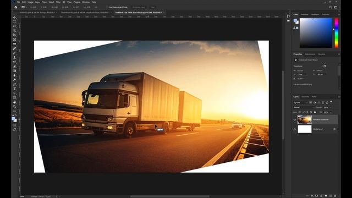This screenshot has height=198, width=352.
Task: Open the blend mode Normal dropdown
Action: 304,107
